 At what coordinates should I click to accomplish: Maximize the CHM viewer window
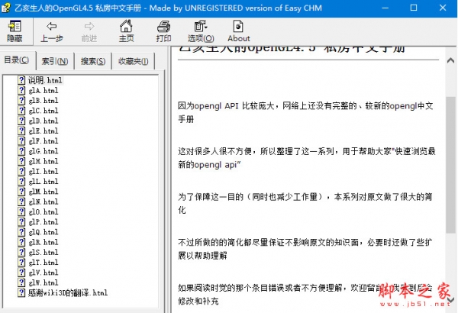pos(414,8)
